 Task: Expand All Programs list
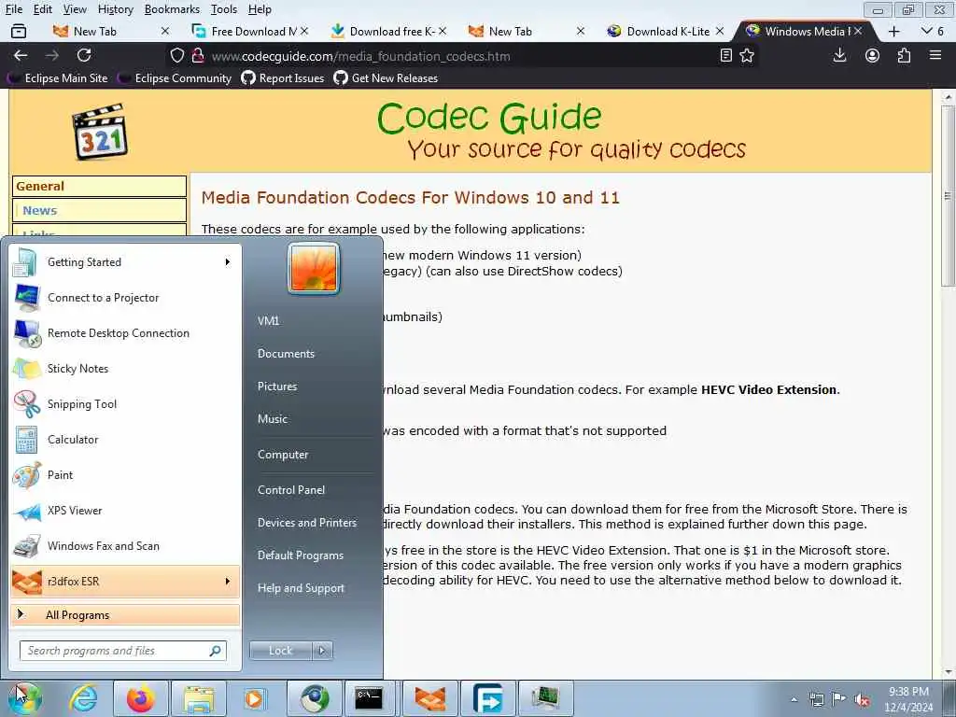coord(126,614)
